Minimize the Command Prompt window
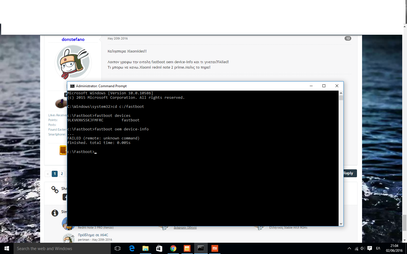Viewport: 407px width, 254px height. tap(311, 86)
